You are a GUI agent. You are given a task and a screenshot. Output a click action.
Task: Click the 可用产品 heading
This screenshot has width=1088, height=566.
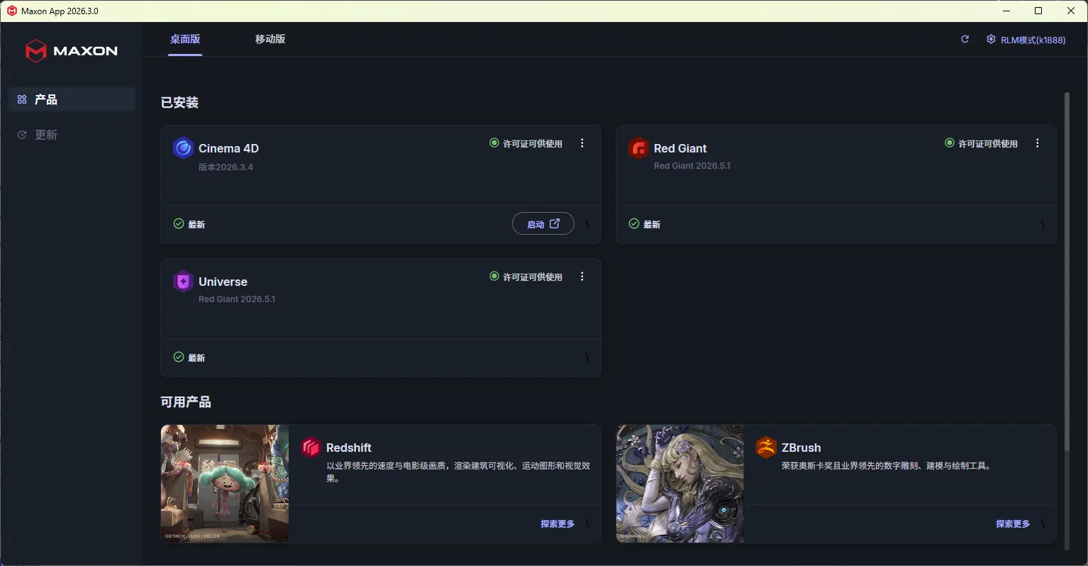(186, 402)
